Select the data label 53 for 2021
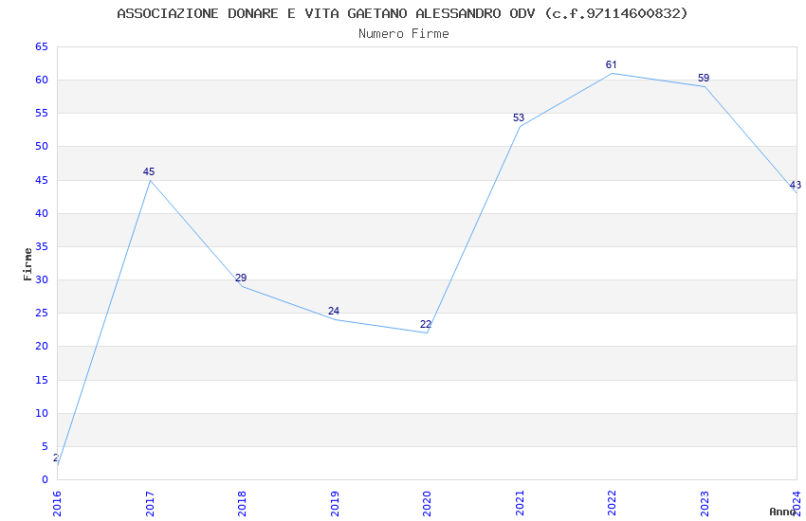 point(518,118)
